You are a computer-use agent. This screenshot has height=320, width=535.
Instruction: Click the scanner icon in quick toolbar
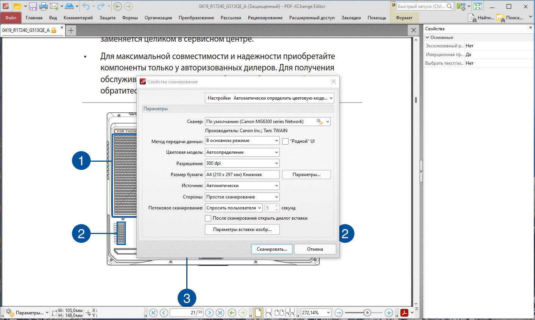(69, 6)
